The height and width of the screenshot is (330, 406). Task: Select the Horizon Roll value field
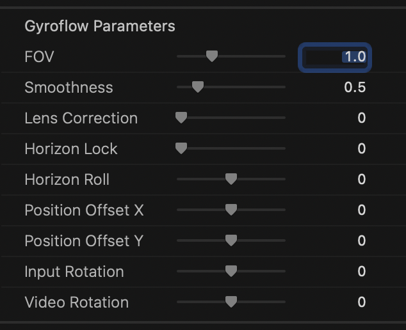click(362, 179)
